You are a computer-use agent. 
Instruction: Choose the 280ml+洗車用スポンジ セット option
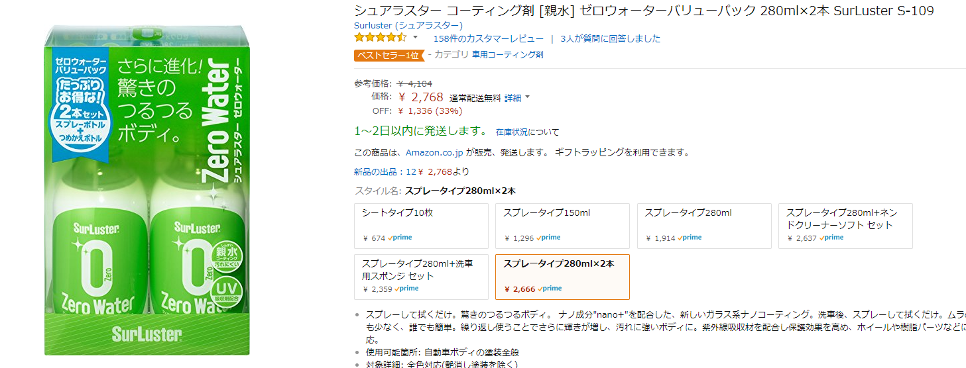422,277
